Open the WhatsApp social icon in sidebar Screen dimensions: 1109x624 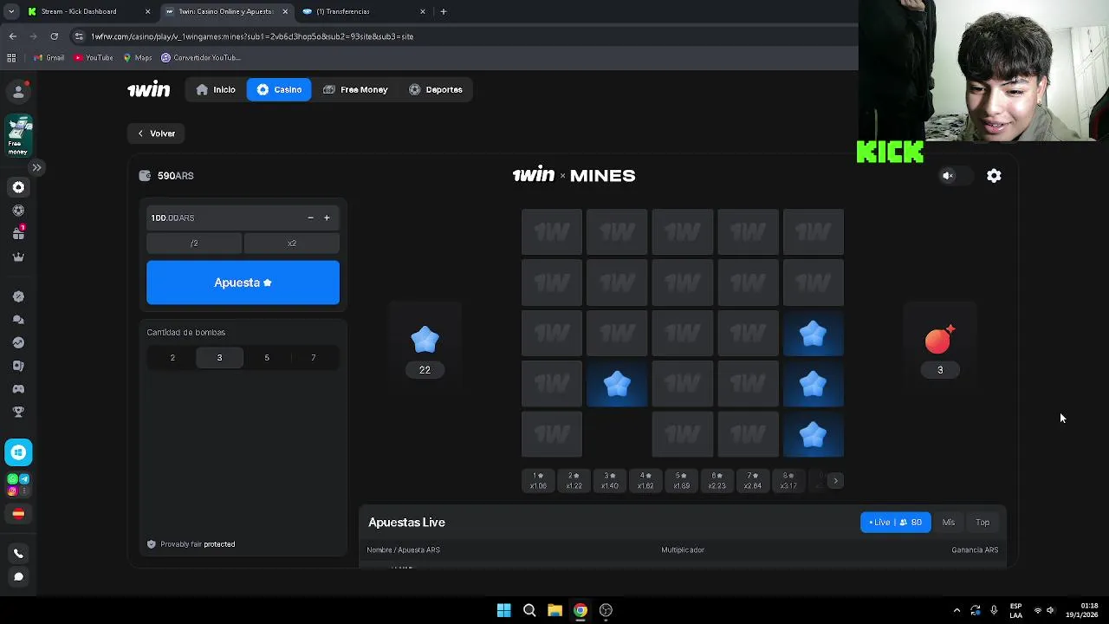tap(12, 479)
